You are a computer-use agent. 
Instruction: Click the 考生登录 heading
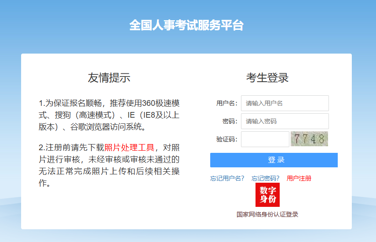click(x=267, y=78)
